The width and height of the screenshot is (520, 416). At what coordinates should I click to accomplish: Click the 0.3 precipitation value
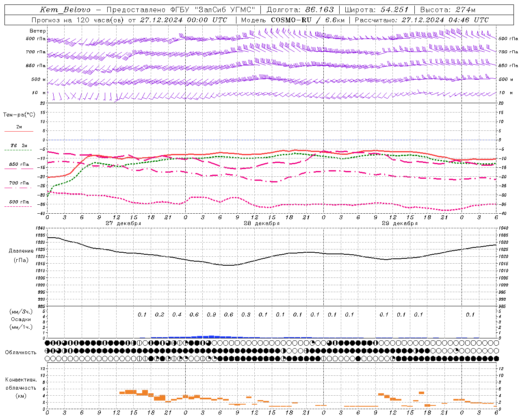coord(246,315)
